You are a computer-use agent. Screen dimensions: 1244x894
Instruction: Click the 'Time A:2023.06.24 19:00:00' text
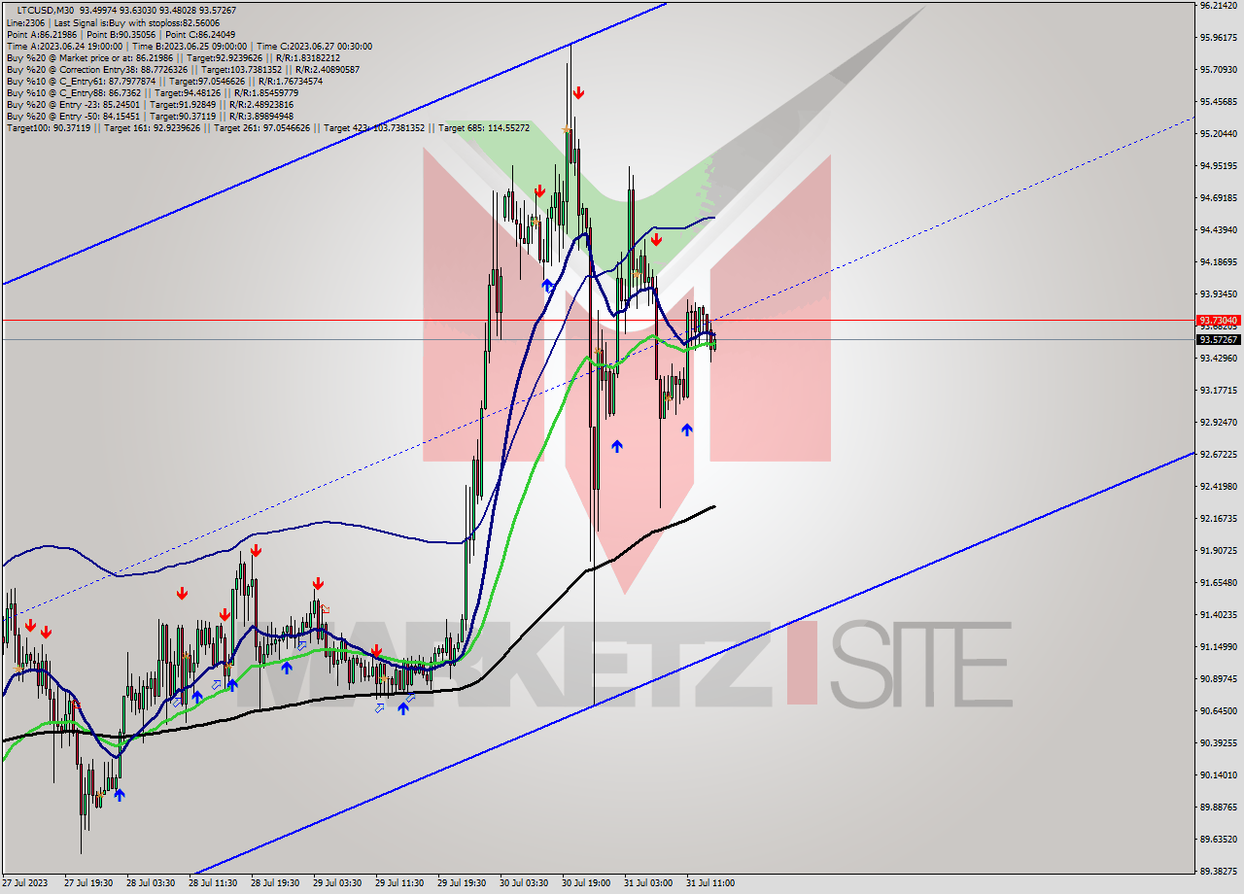point(64,46)
